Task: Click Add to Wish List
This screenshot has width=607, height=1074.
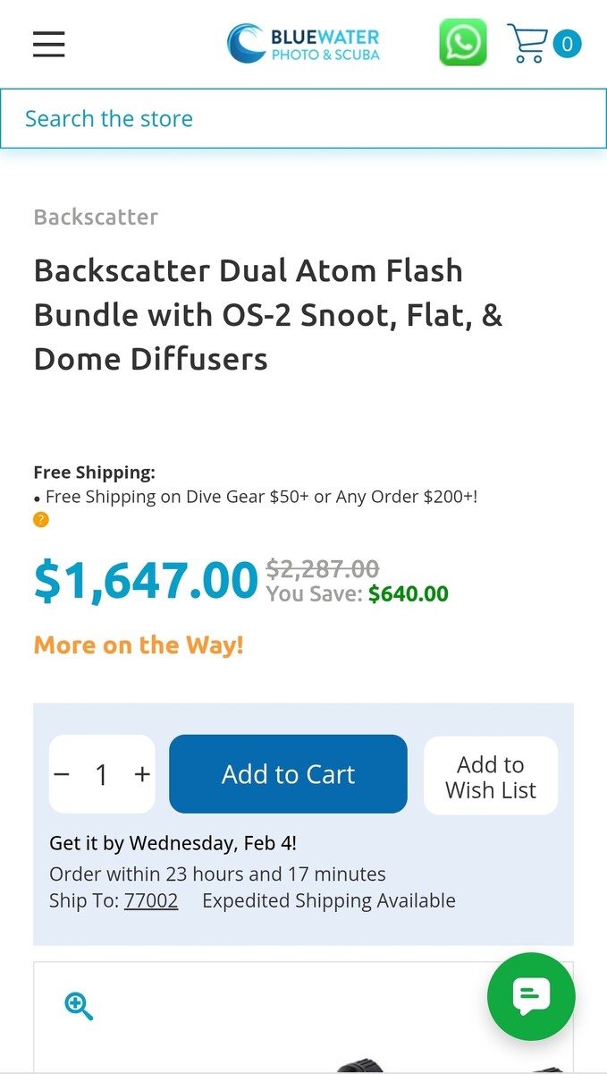Action: [x=490, y=776]
